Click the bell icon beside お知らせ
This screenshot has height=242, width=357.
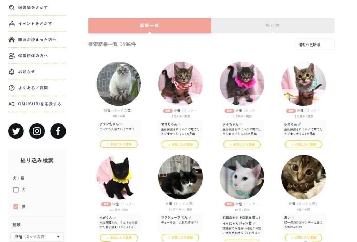pos(12,72)
